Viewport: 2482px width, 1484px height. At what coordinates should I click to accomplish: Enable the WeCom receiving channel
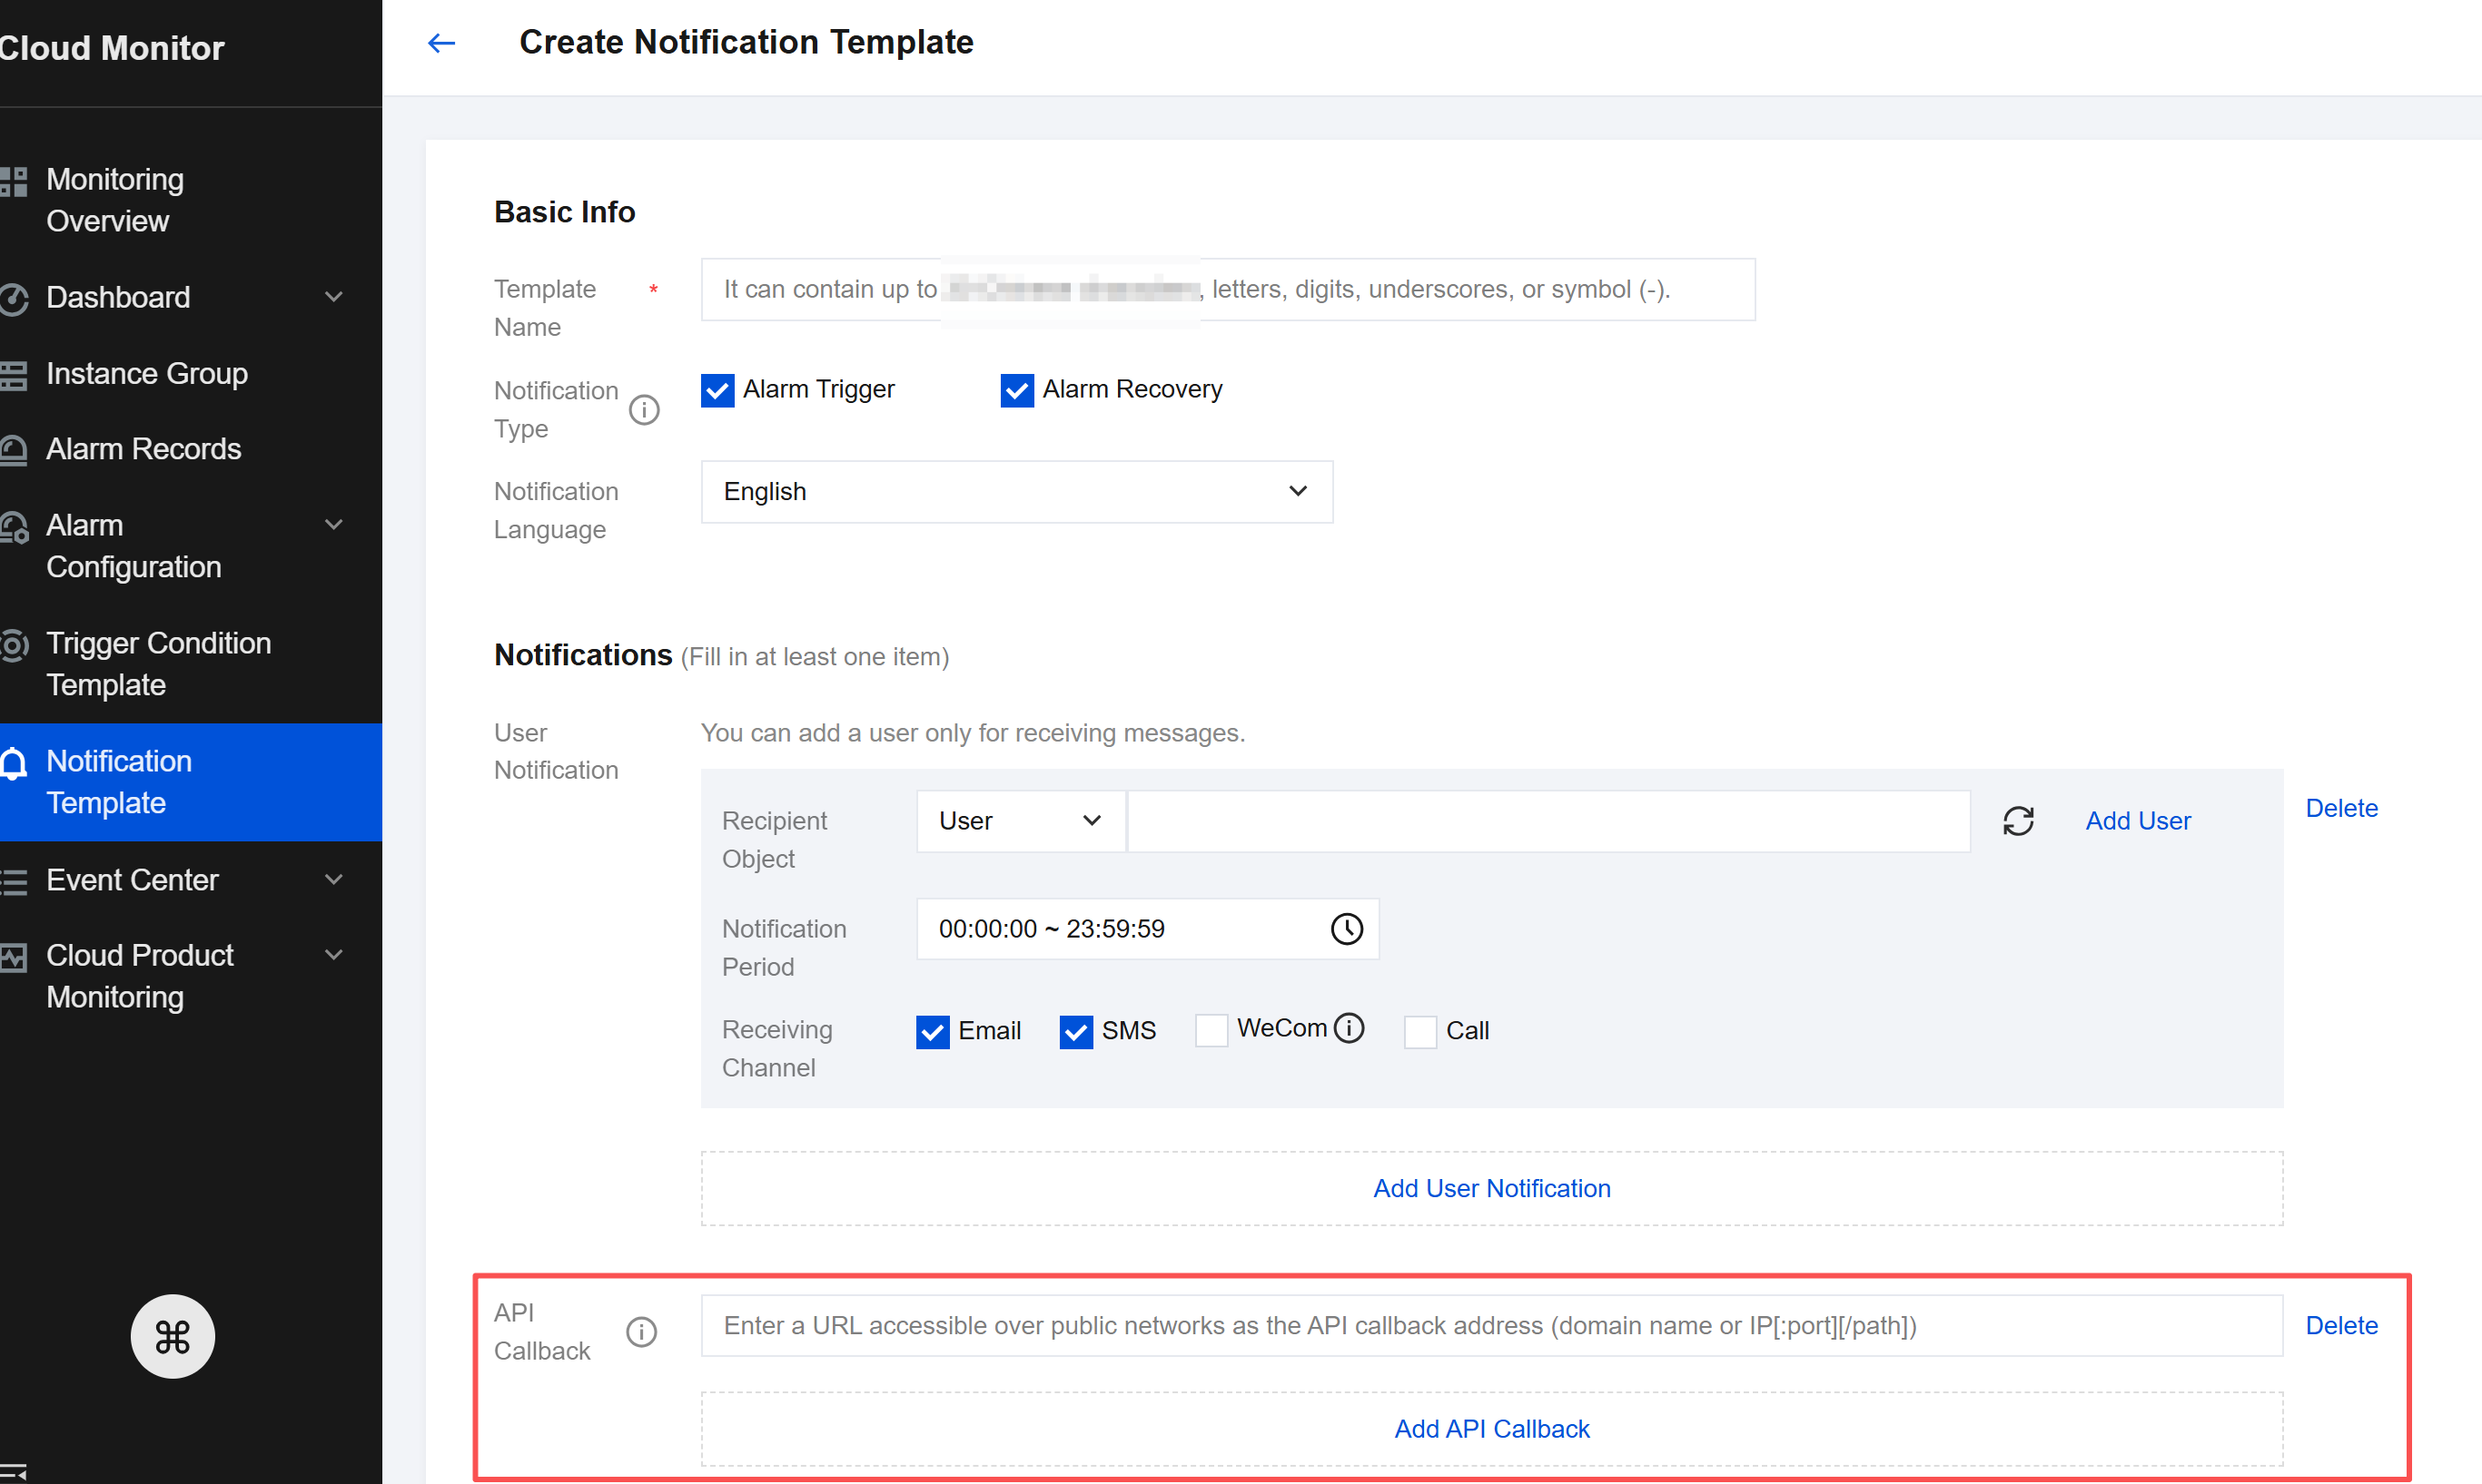(x=1211, y=1031)
